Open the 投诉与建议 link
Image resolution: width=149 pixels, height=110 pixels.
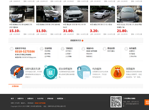click(x=111, y=51)
